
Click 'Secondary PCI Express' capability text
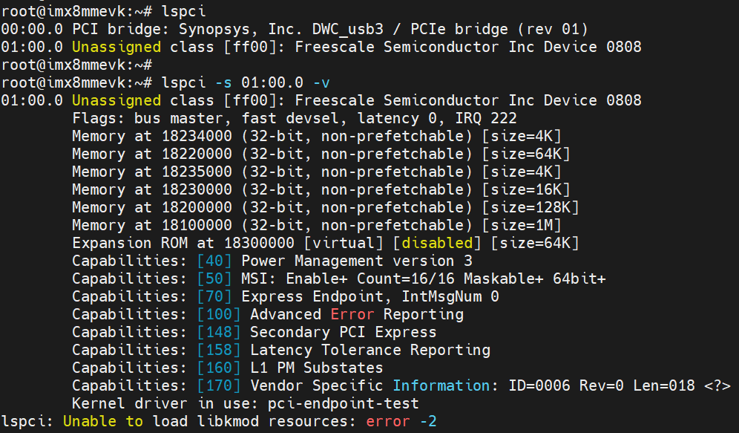tap(343, 332)
